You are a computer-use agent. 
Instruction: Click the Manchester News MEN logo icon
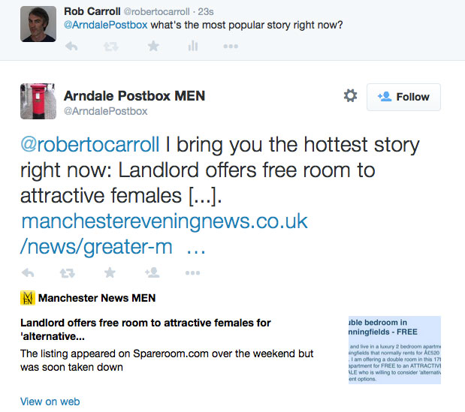[28, 298]
